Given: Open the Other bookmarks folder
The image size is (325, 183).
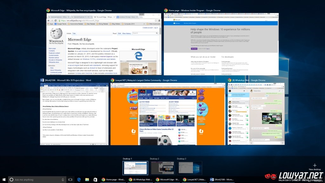Looking at the screenshot, I should point(153,24).
